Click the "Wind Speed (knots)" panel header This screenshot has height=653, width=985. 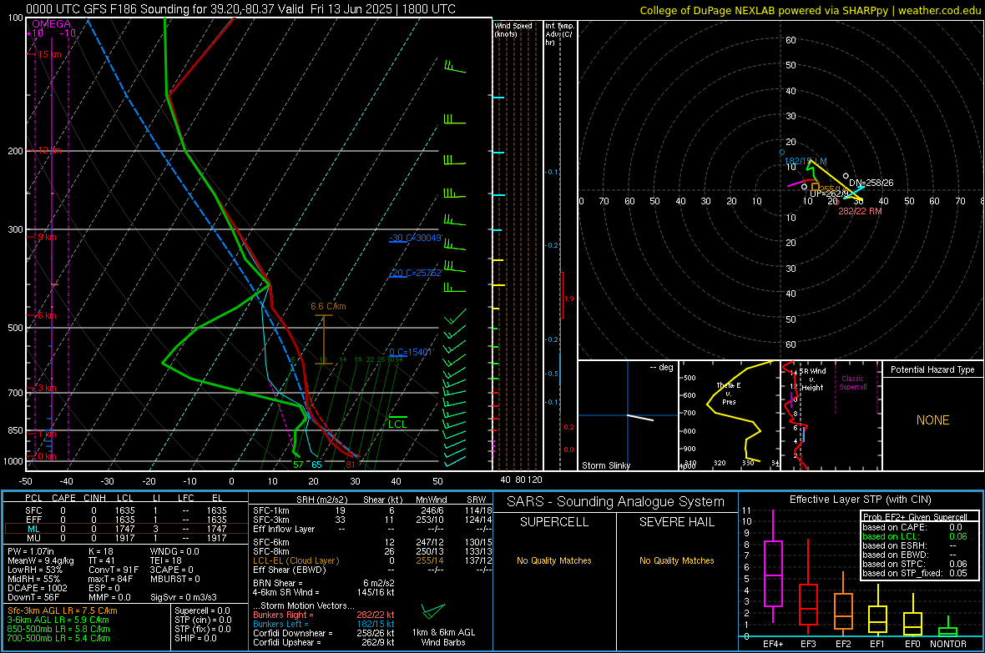(513, 29)
